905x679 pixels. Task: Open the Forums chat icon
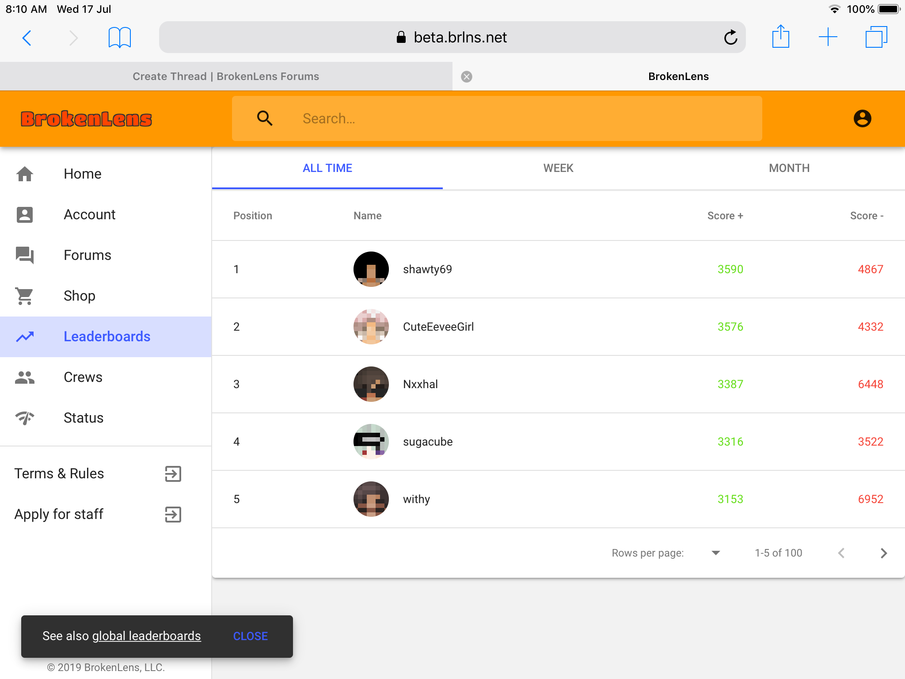click(x=25, y=255)
